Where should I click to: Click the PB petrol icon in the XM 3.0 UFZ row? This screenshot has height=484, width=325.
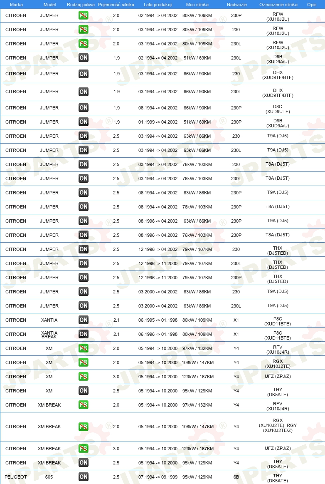pos(83,377)
